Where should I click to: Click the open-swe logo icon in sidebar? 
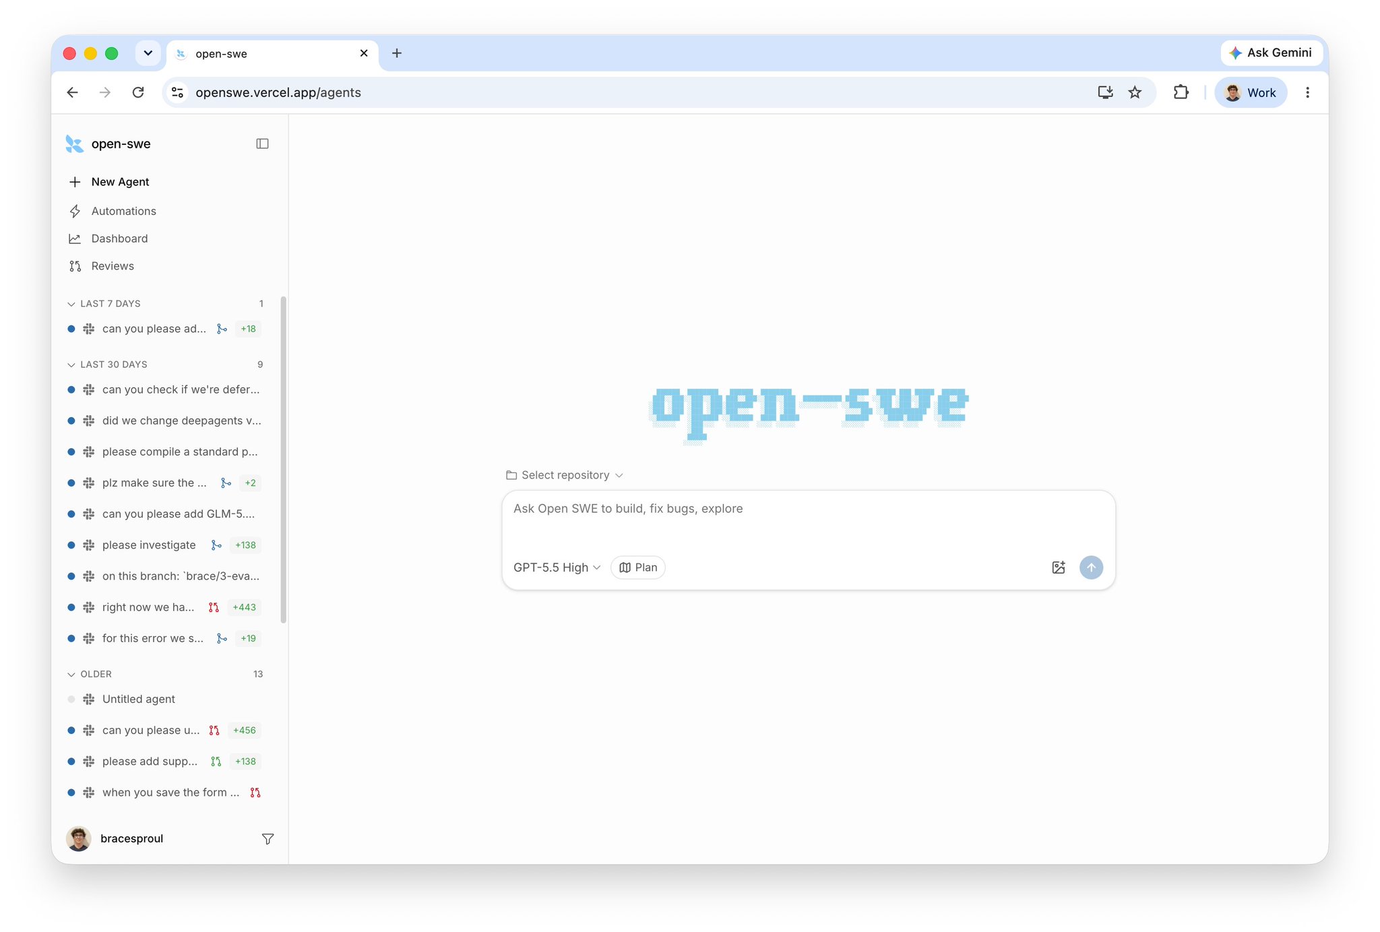[74, 144]
